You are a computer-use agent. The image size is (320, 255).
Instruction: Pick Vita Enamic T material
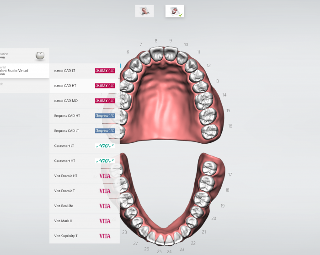(64, 191)
